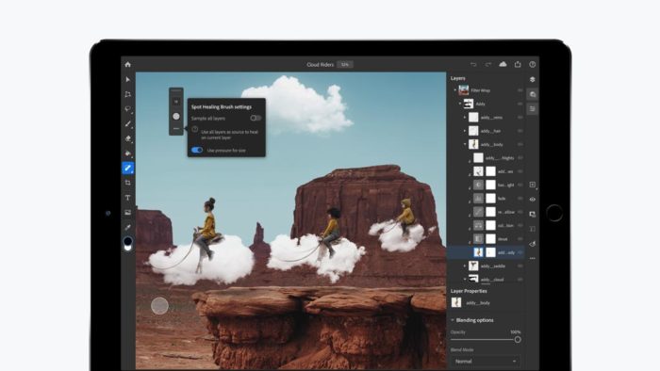This screenshot has height=371, width=660.
Task: Collapse the Blending options section
Action: pyautogui.click(x=453, y=320)
